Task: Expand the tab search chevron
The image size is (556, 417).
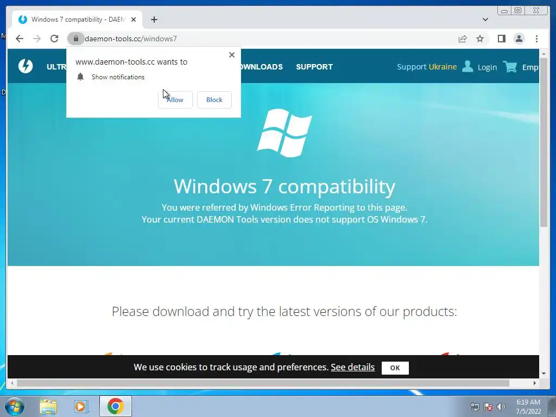Action: [485, 20]
